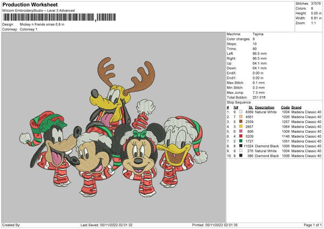Select design name 'Mickey n friends xmas 6,8 in'
Screen dimensions: 324x229
[42, 24]
